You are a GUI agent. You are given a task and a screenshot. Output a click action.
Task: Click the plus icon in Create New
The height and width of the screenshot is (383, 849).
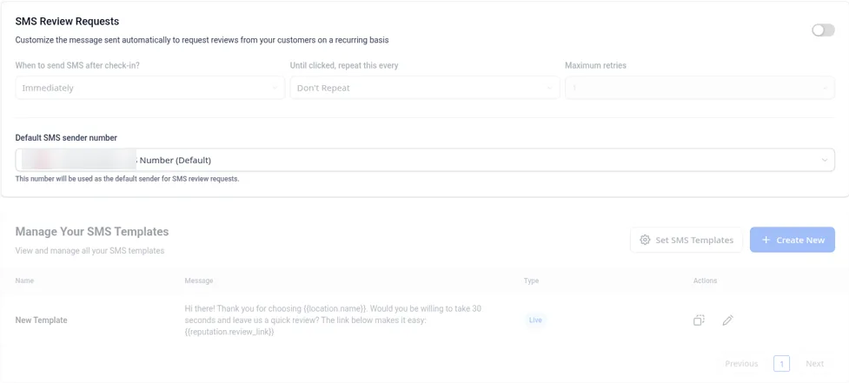point(766,240)
